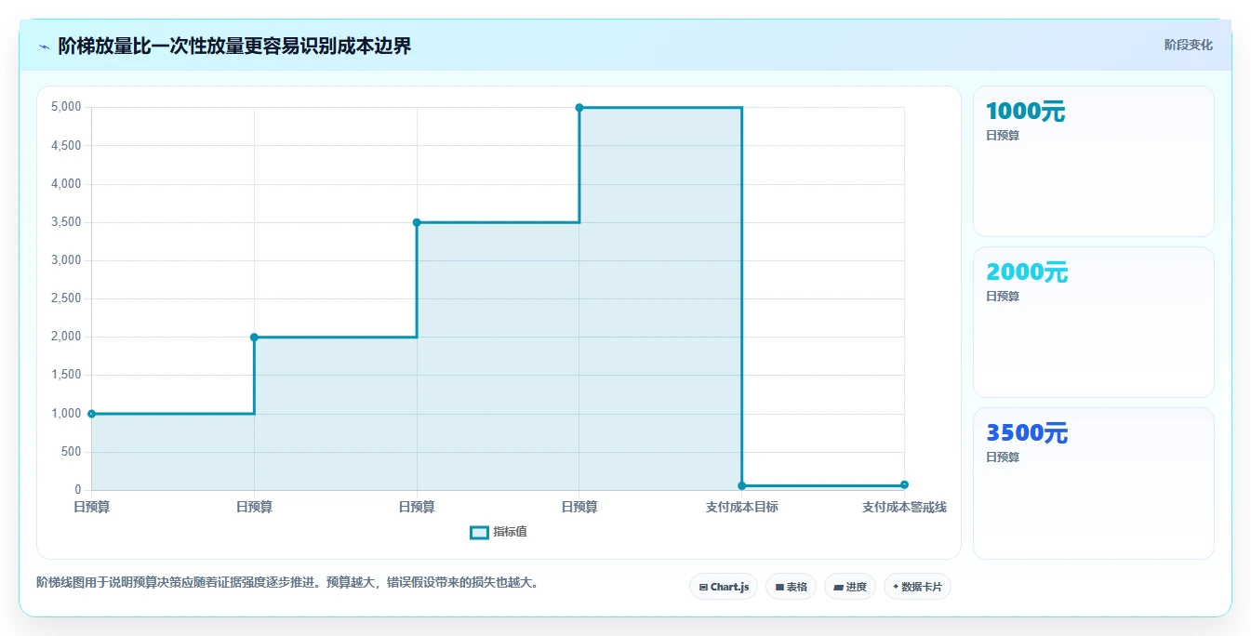Click the 指标值 legend label

pyautogui.click(x=510, y=532)
